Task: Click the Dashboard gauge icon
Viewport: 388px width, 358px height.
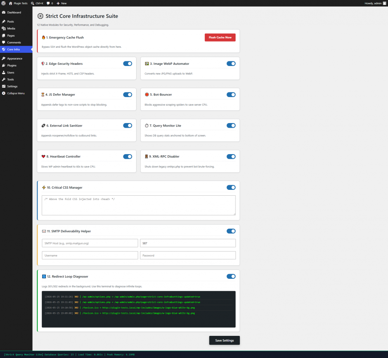Action: (4, 12)
